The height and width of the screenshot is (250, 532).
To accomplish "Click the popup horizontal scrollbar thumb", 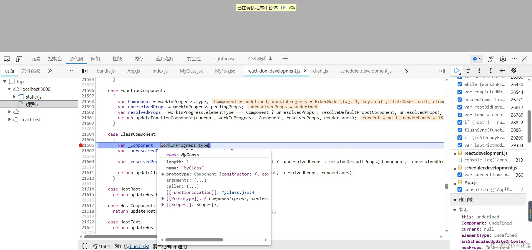I will [x=194, y=240].
